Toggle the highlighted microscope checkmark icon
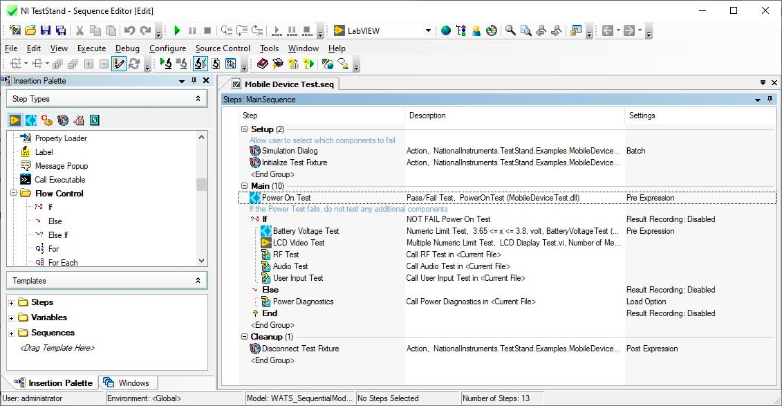Screen dimensions: 782x406 point(200,64)
